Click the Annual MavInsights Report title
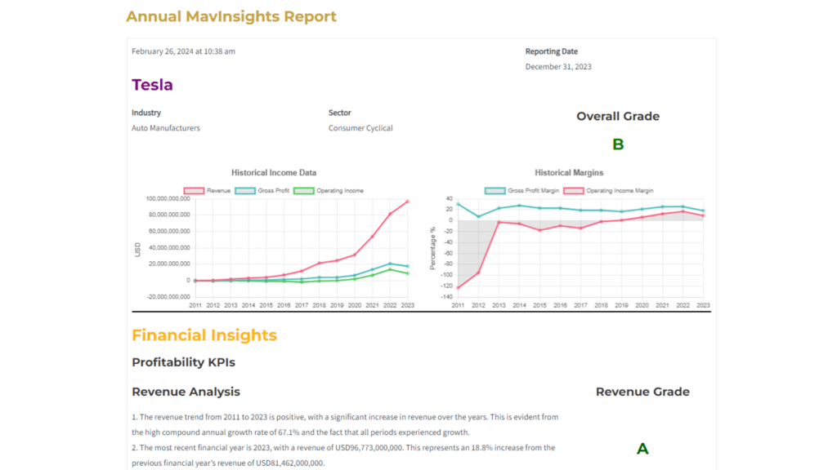Image resolution: width=837 pixels, height=470 pixels. [x=231, y=16]
